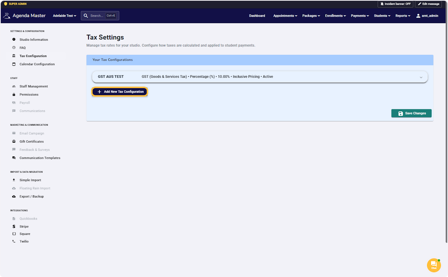Click the Square integration icon
Image resolution: width=448 pixels, height=277 pixels.
(x=14, y=234)
